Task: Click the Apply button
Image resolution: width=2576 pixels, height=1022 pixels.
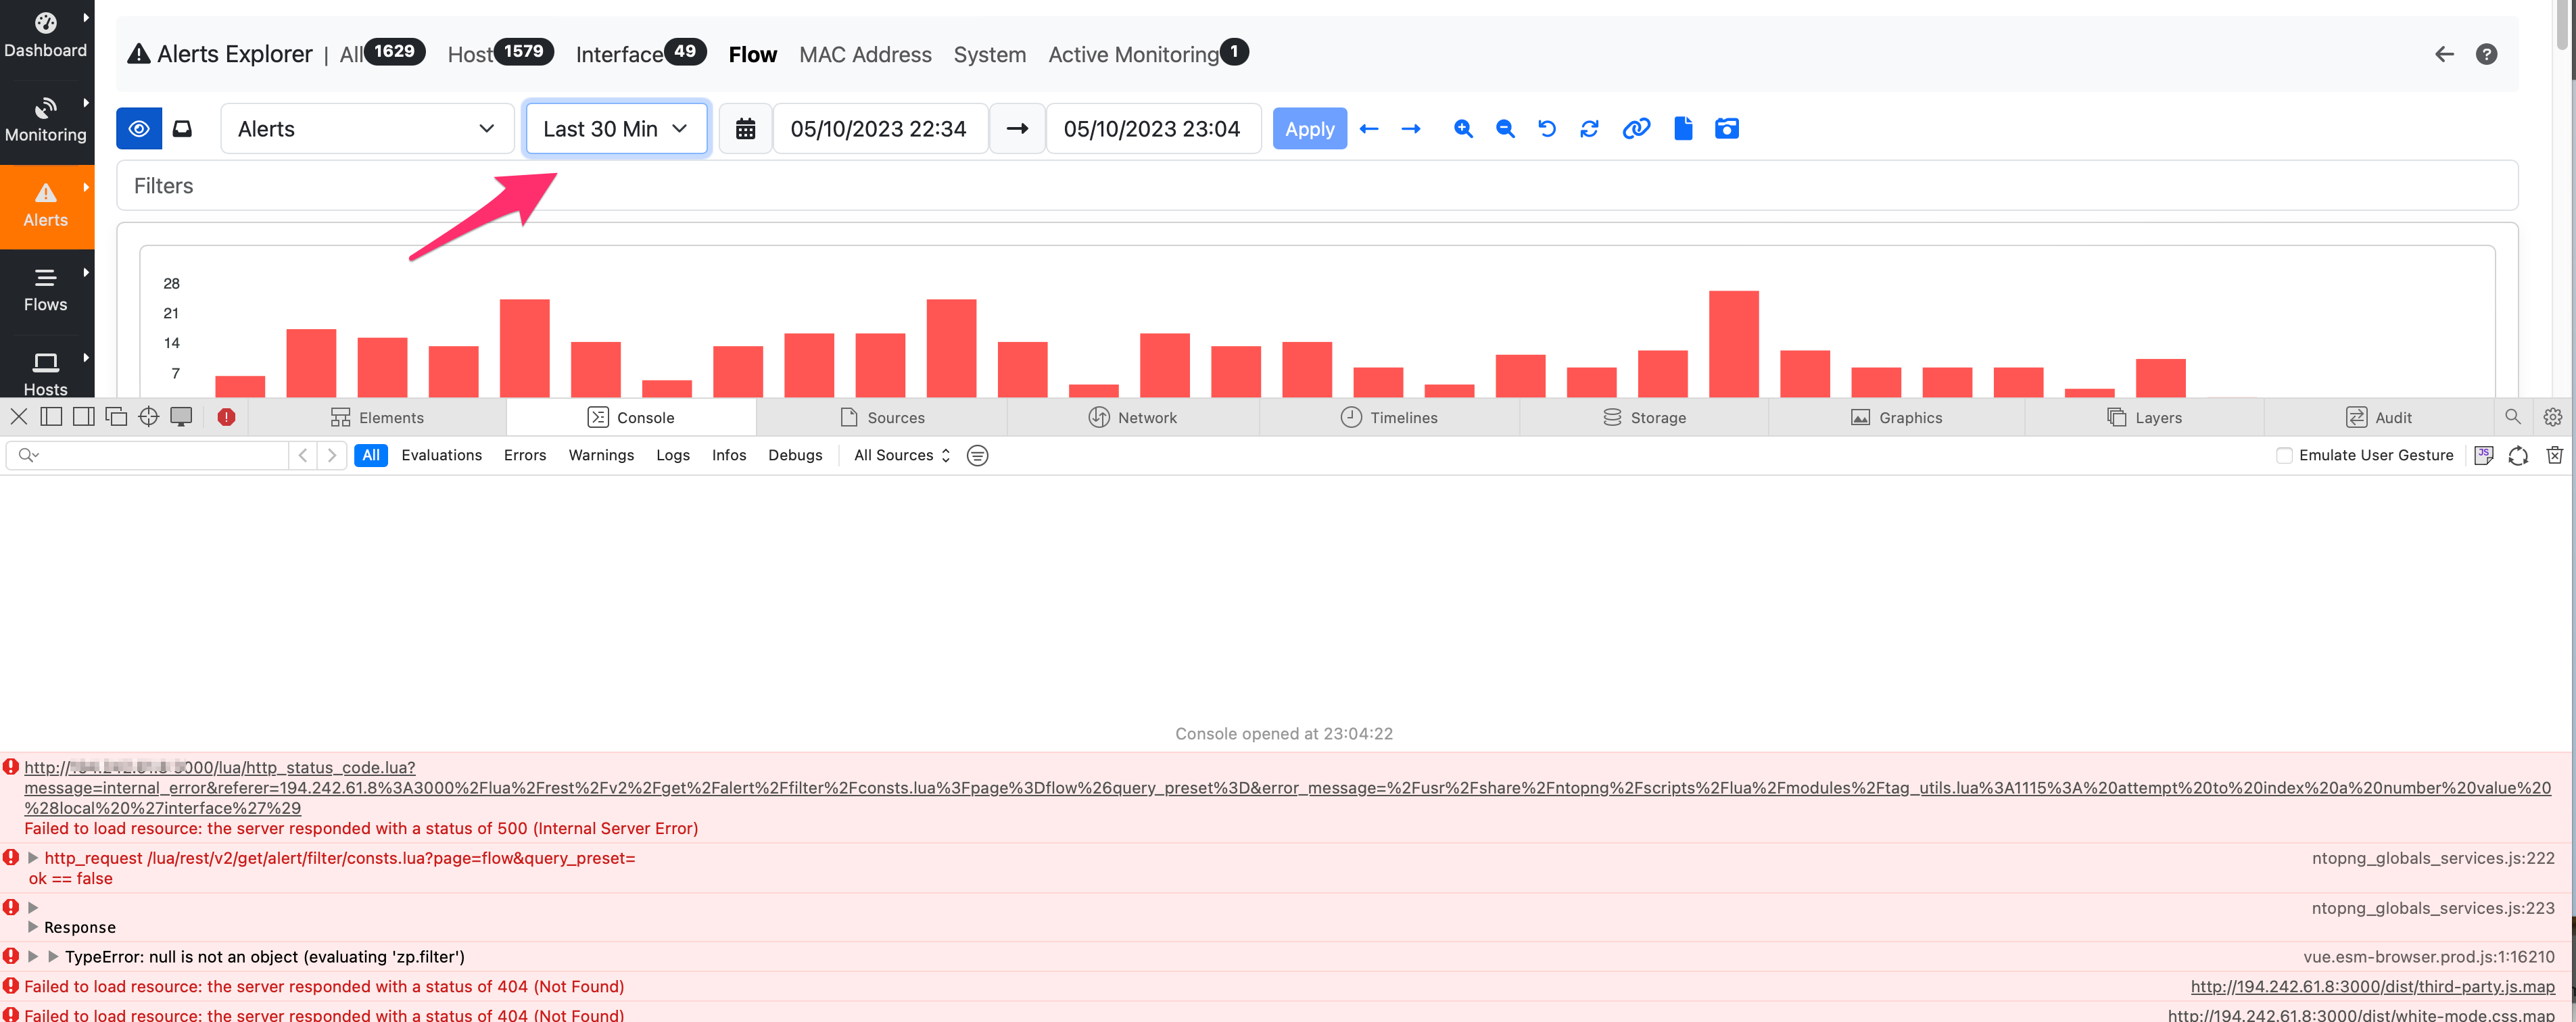Action: point(1309,128)
